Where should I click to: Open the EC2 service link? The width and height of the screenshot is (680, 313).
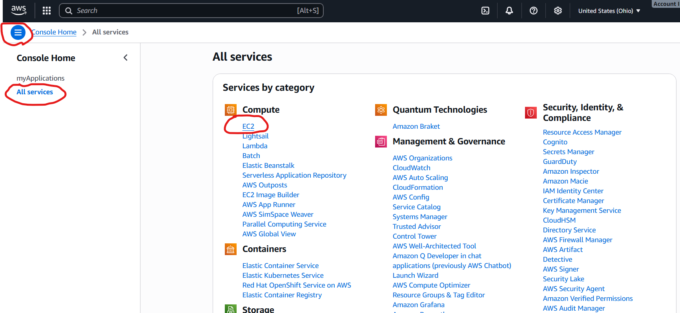click(x=248, y=126)
